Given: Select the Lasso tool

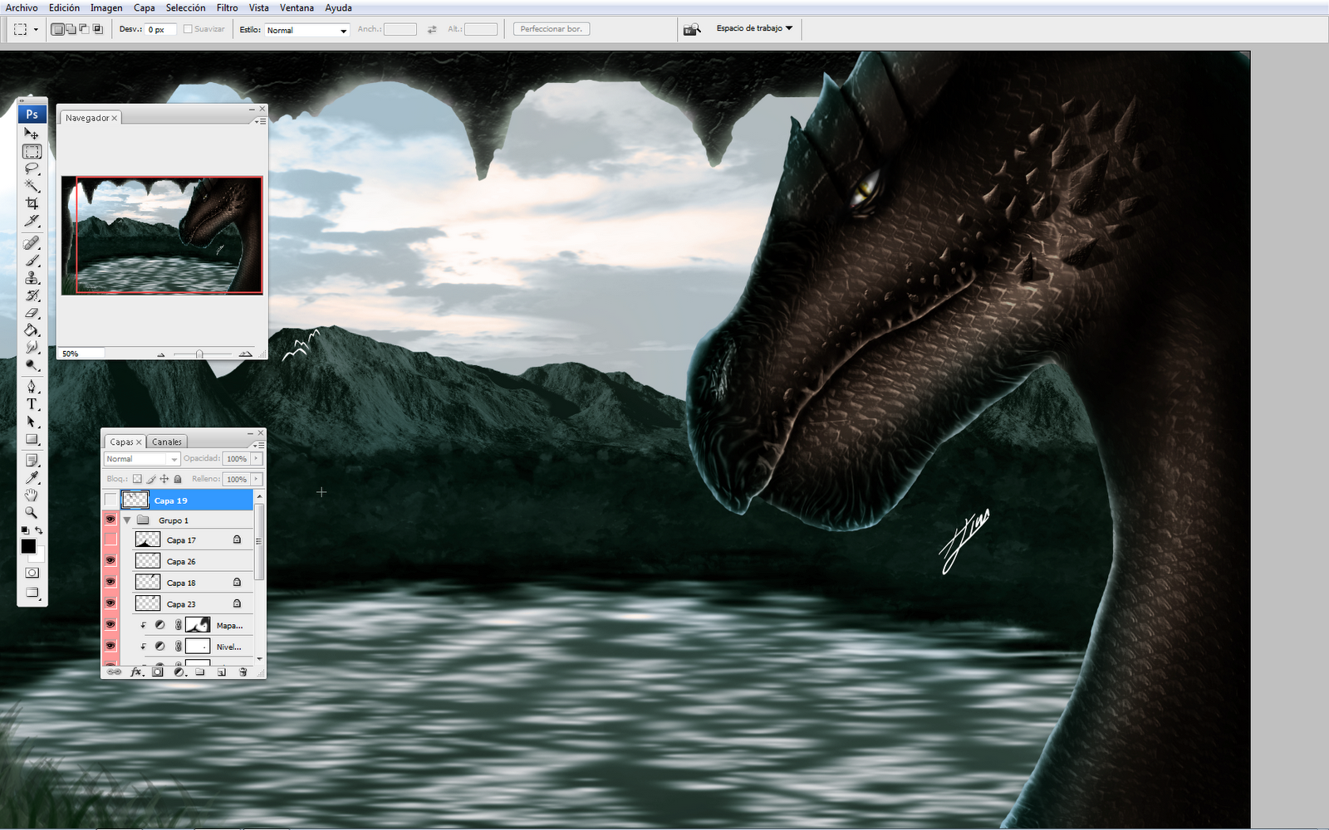Looking at the screenshot, I should click(32, 168).
